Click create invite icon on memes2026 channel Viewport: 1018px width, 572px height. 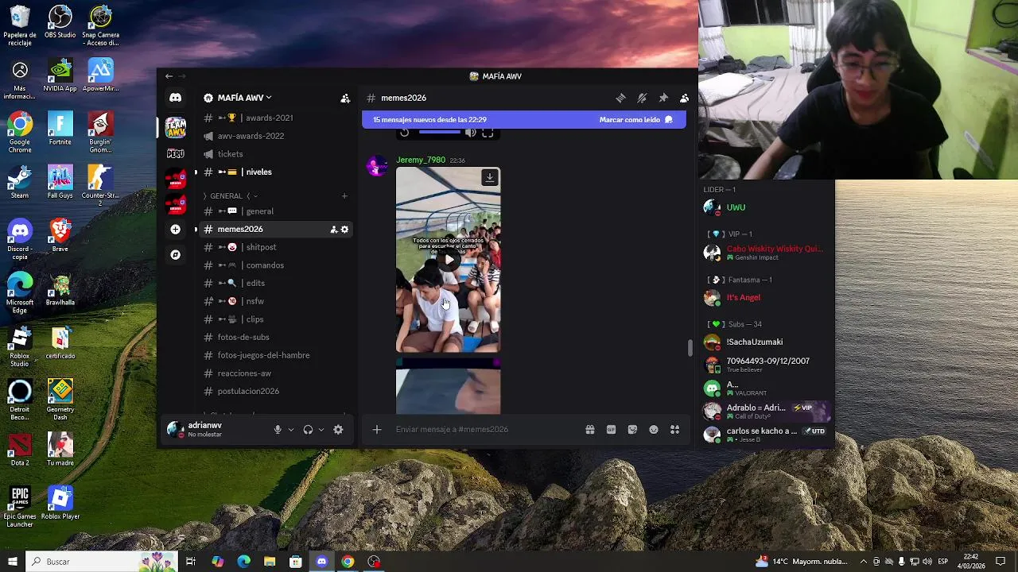point(334,230)
